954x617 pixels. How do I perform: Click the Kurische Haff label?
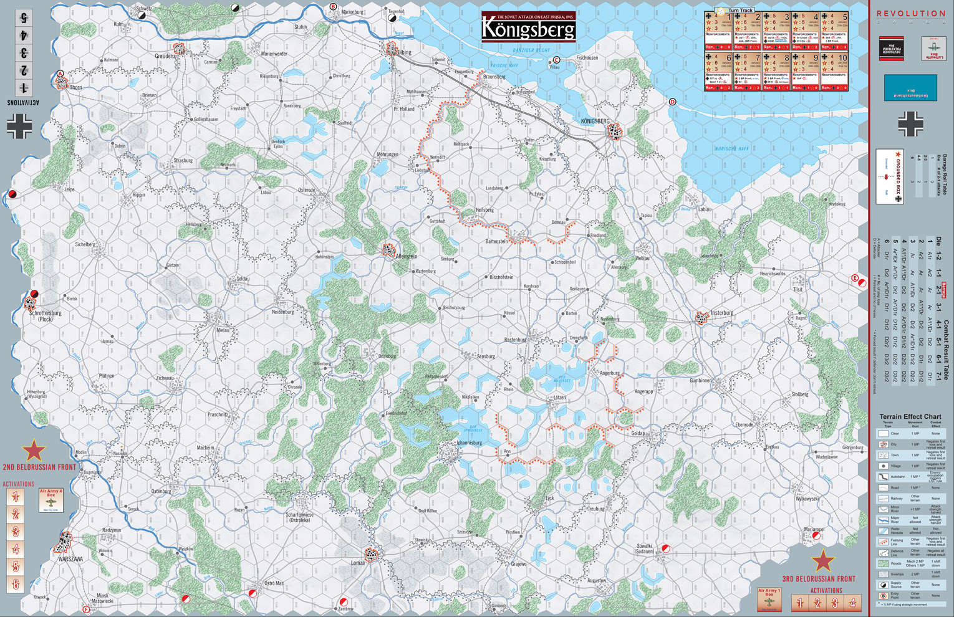[x=731, y=149]
